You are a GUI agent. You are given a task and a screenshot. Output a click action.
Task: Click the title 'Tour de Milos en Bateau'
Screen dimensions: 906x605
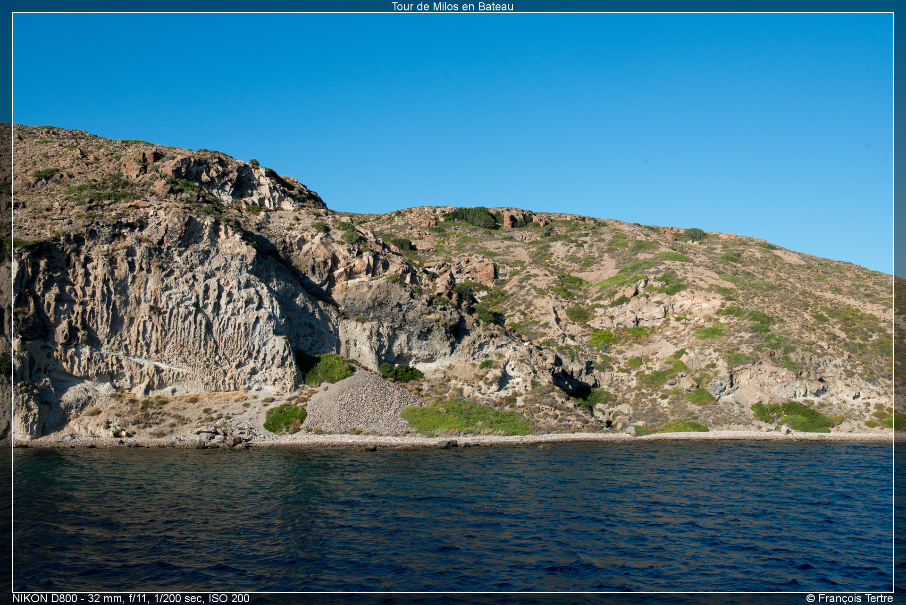(452, 7)
